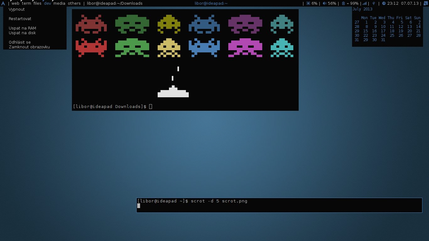Click the Fri column header in calendar
429x241 pixels.
coord(399,18)
